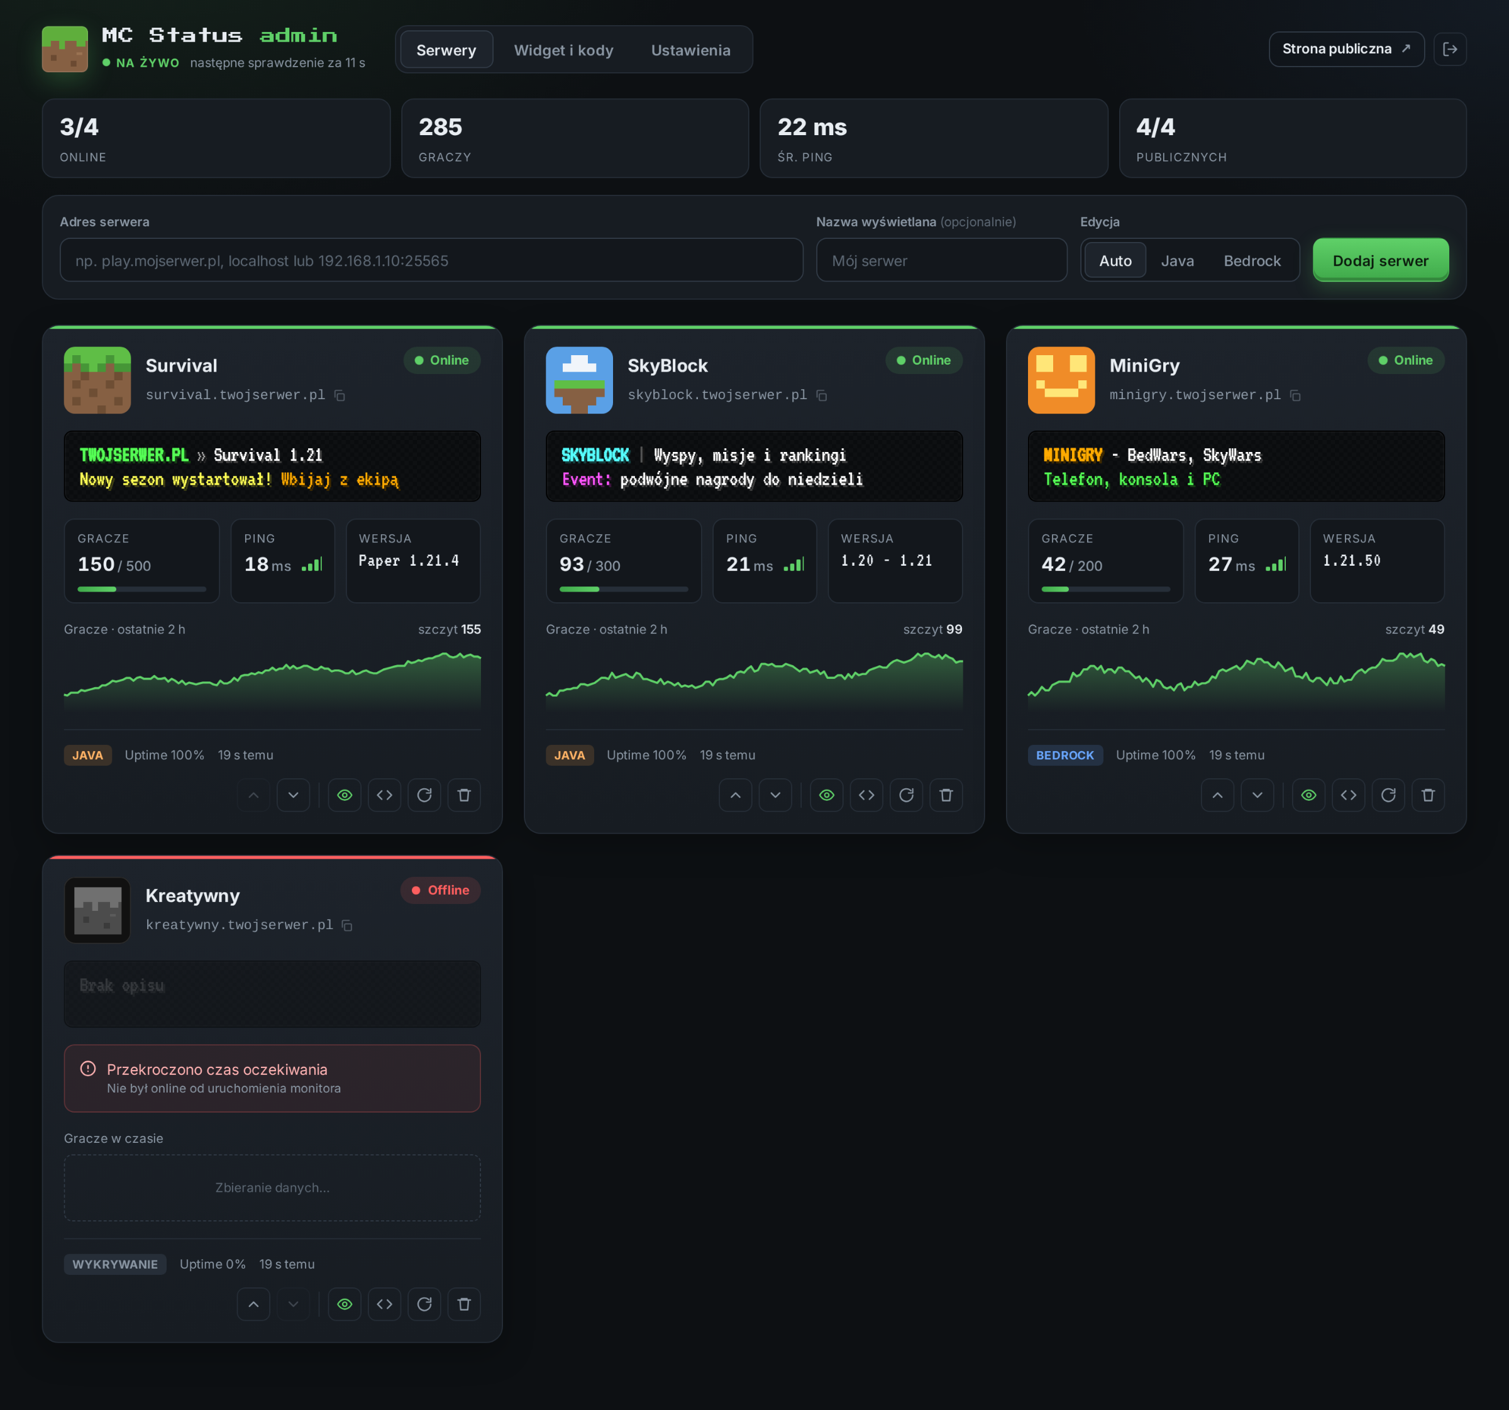
Task: Move SkyBlock server down in list
Action: (776, 795)
